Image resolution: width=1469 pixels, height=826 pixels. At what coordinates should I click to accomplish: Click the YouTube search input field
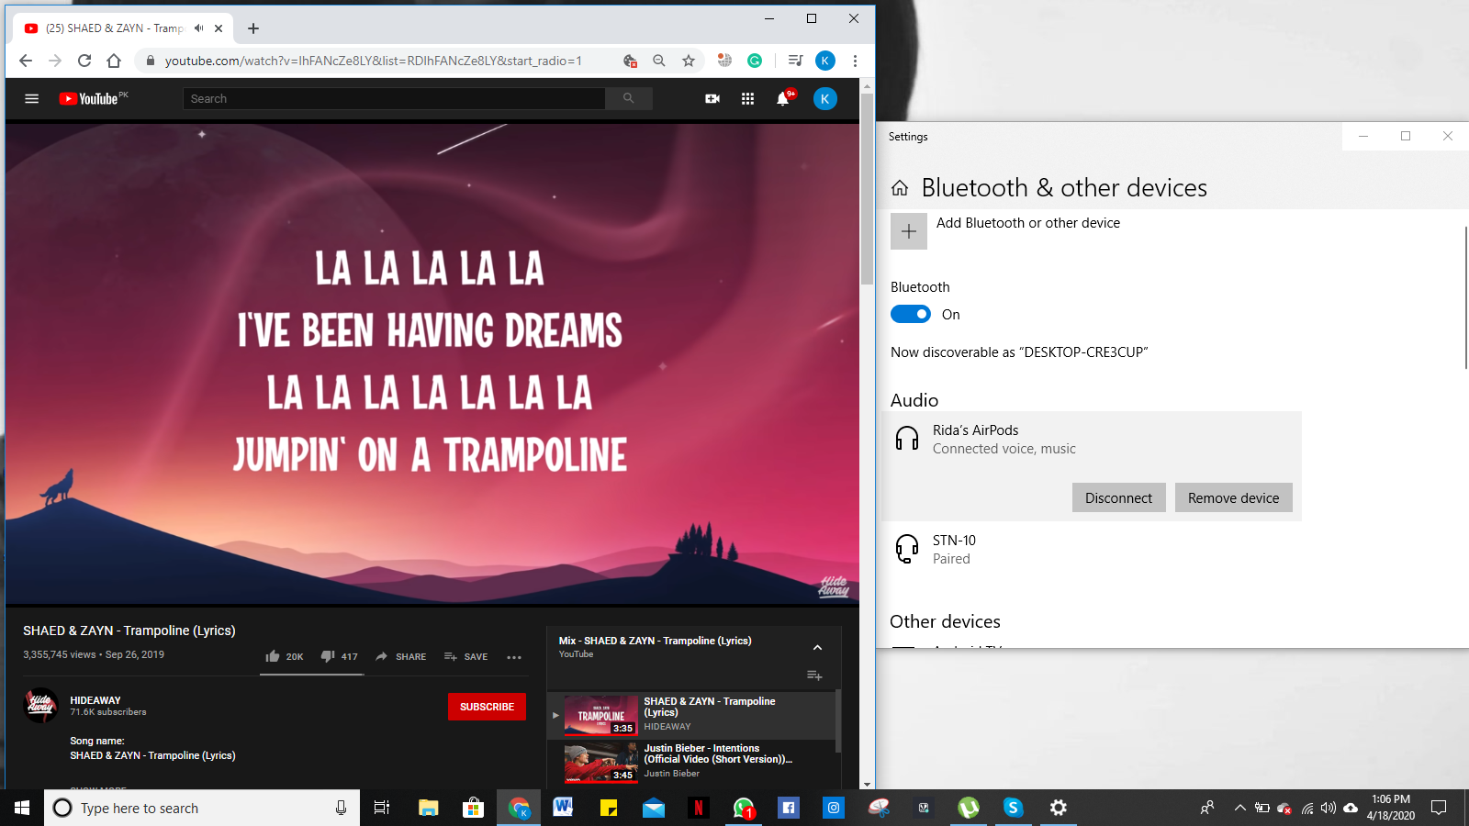coord(395,98)
